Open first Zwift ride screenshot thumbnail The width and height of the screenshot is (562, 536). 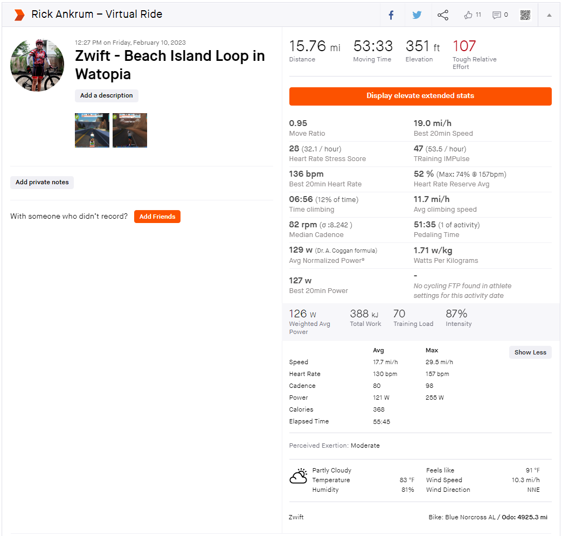92,130
